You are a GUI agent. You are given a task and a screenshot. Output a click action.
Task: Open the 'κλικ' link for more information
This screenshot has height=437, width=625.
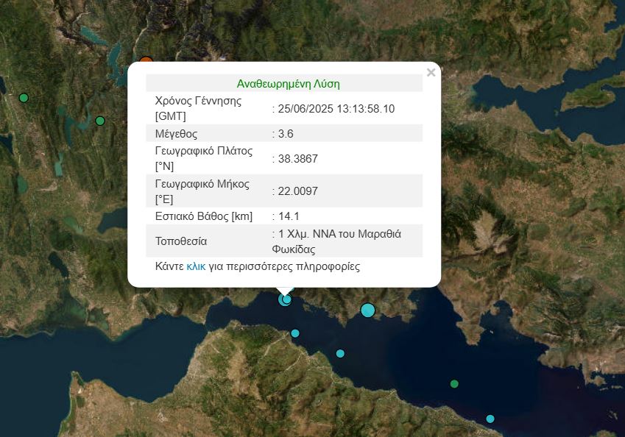click(196, 266)
